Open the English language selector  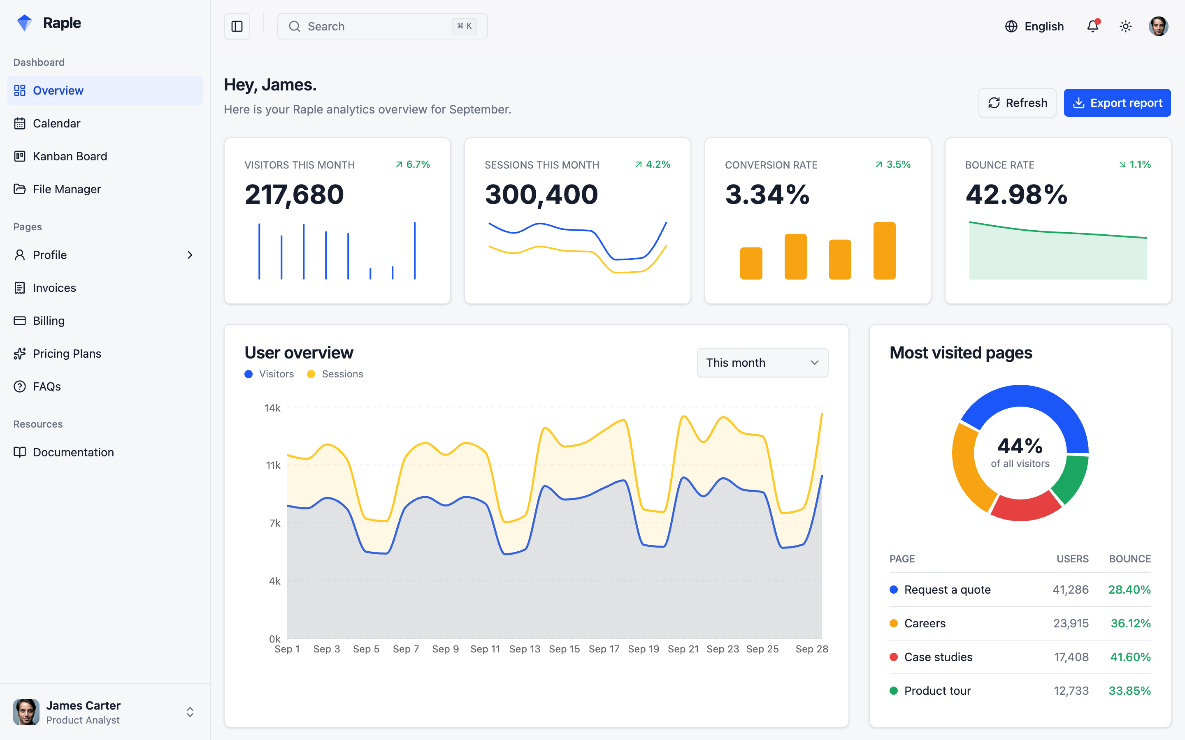[x=1034, y=26]
